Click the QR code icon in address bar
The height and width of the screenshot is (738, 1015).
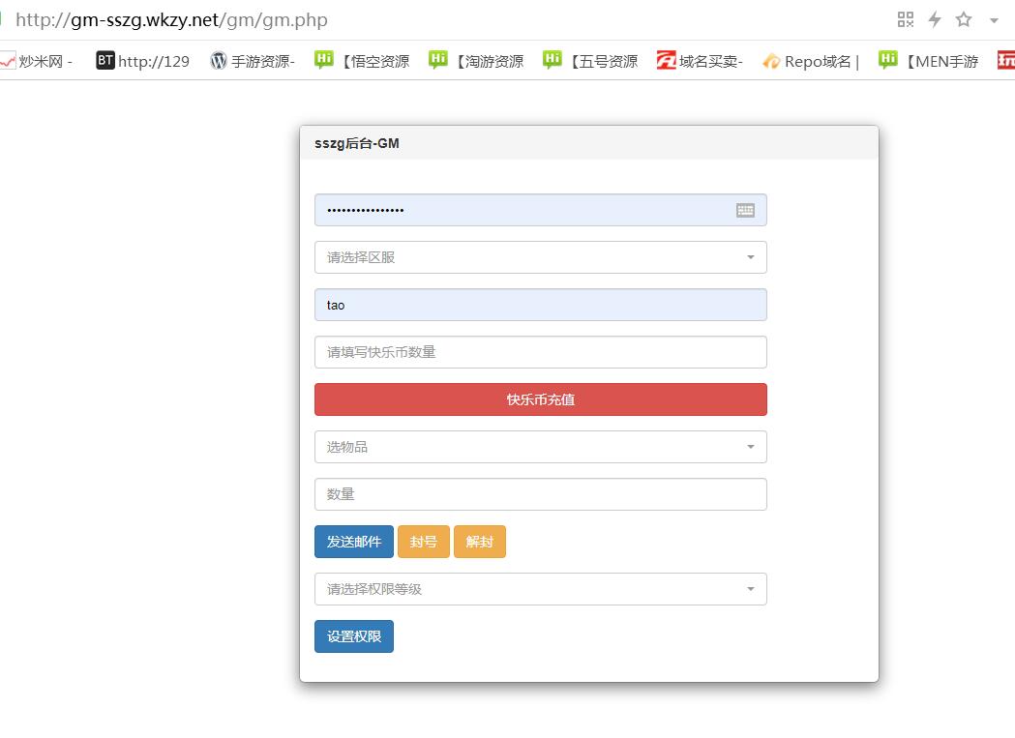coord(906,19)
